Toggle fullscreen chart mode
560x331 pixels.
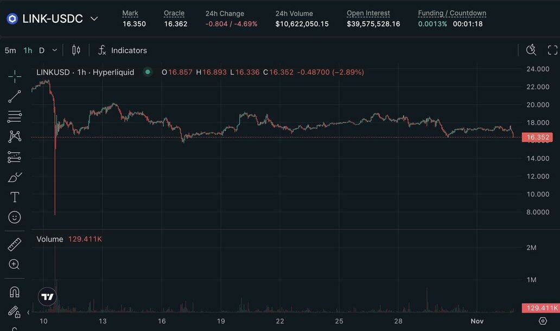(x=552, y=50)
